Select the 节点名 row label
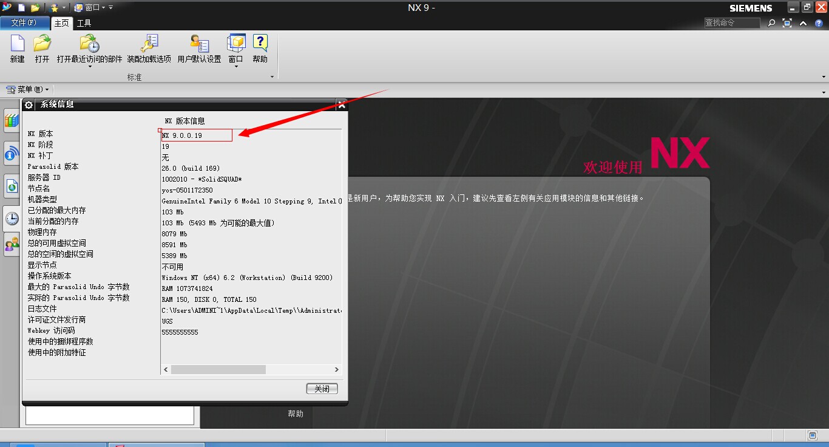This screenshot has height=447, width=829. 39,188
